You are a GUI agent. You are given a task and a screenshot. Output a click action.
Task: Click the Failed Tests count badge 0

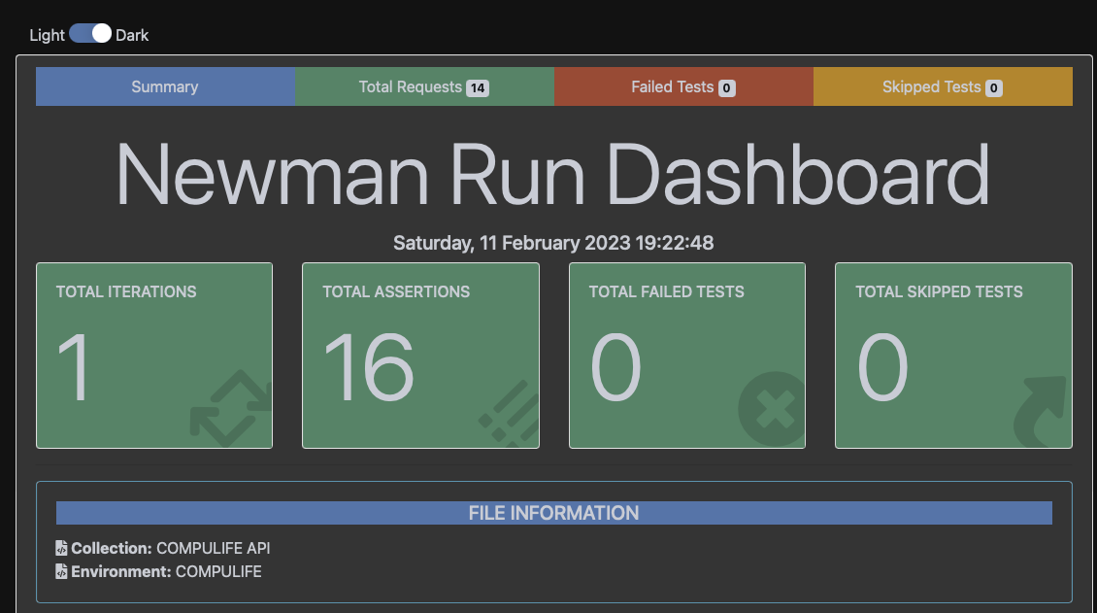(727, 88)
